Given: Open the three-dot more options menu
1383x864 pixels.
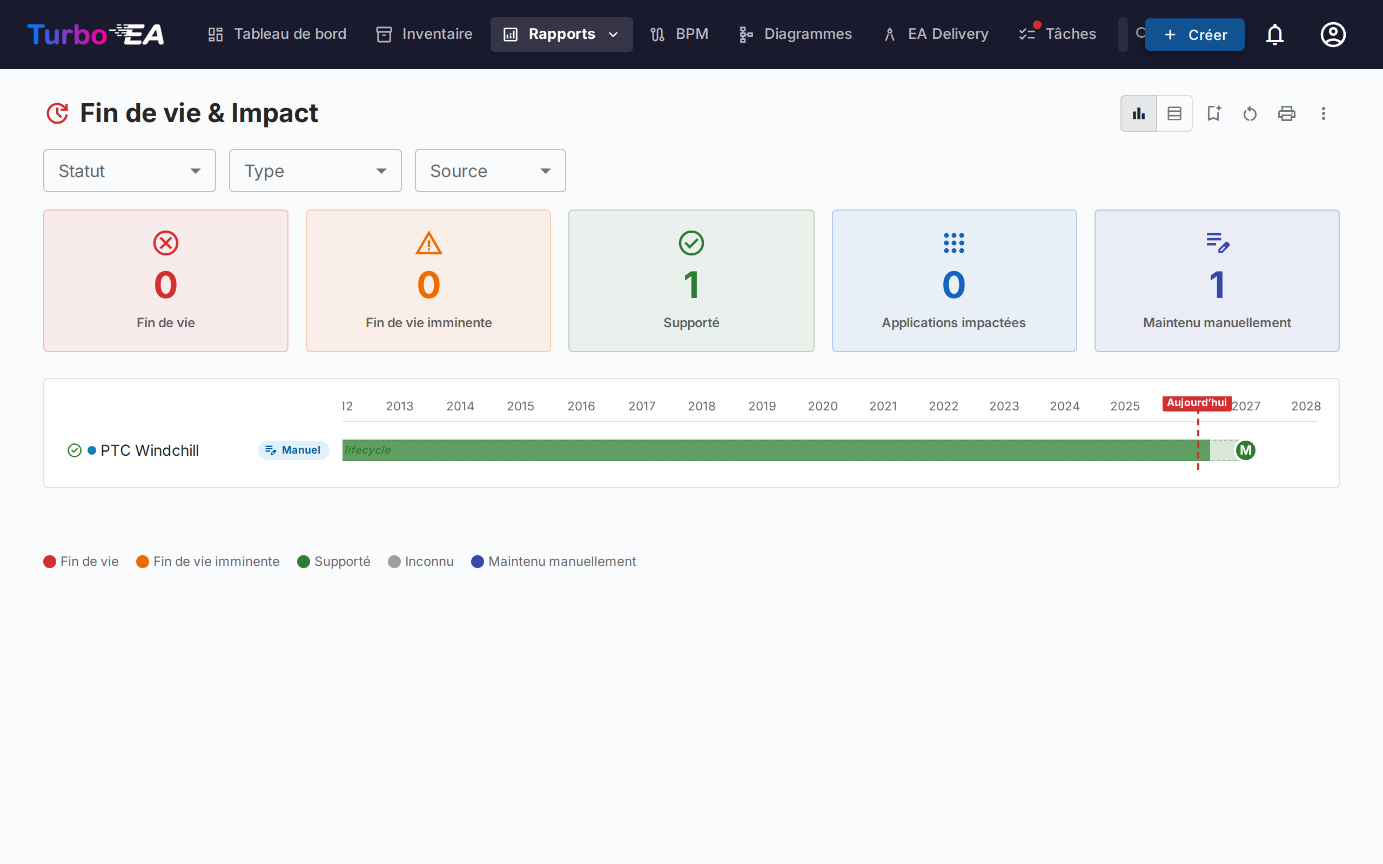Looking at the screenshot, I should [x=1323, y=114].
